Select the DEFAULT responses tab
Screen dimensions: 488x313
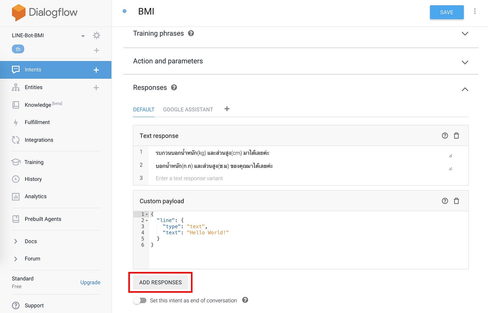click(x=144, y=109)
